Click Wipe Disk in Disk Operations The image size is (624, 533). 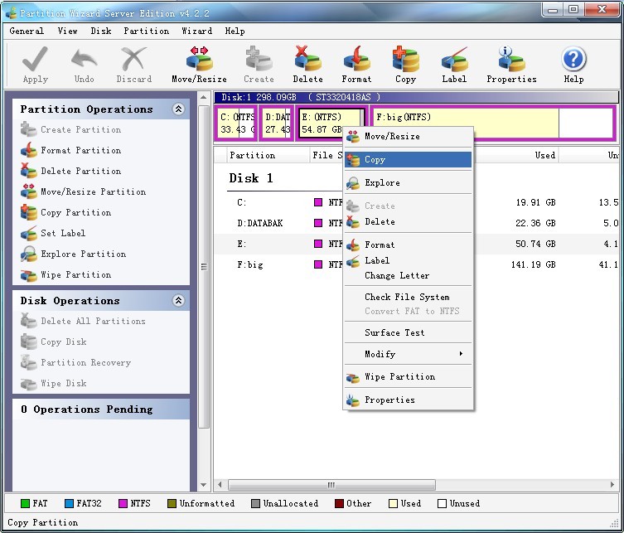tap(53, 383)
